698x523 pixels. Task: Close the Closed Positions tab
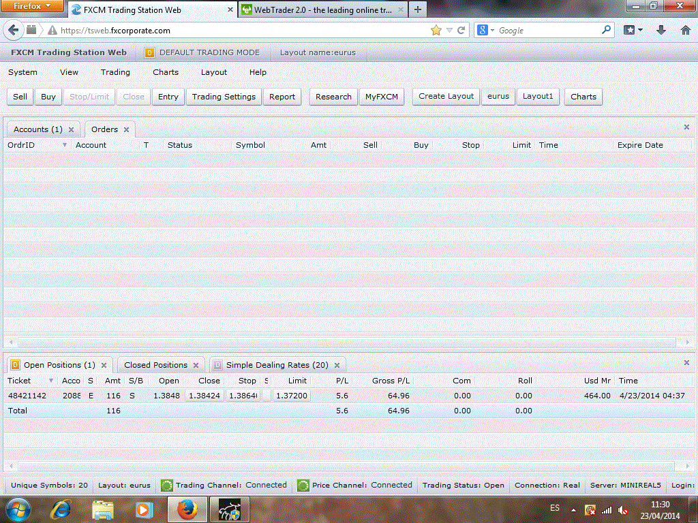click(x=196, y=365)
